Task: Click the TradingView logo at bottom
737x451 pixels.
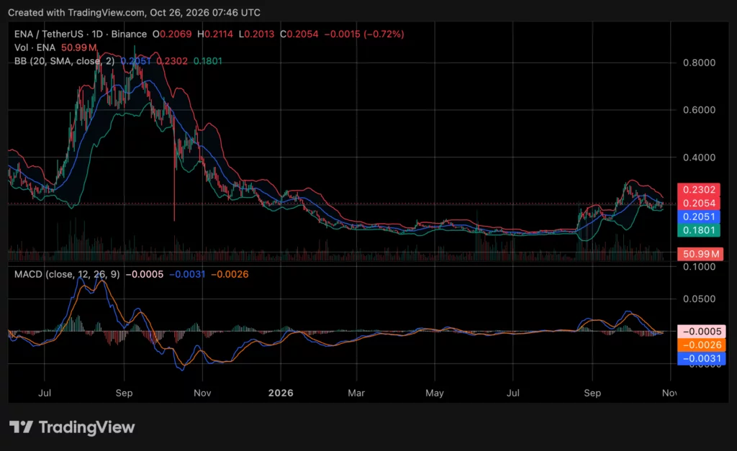Action: click(72, 427)
